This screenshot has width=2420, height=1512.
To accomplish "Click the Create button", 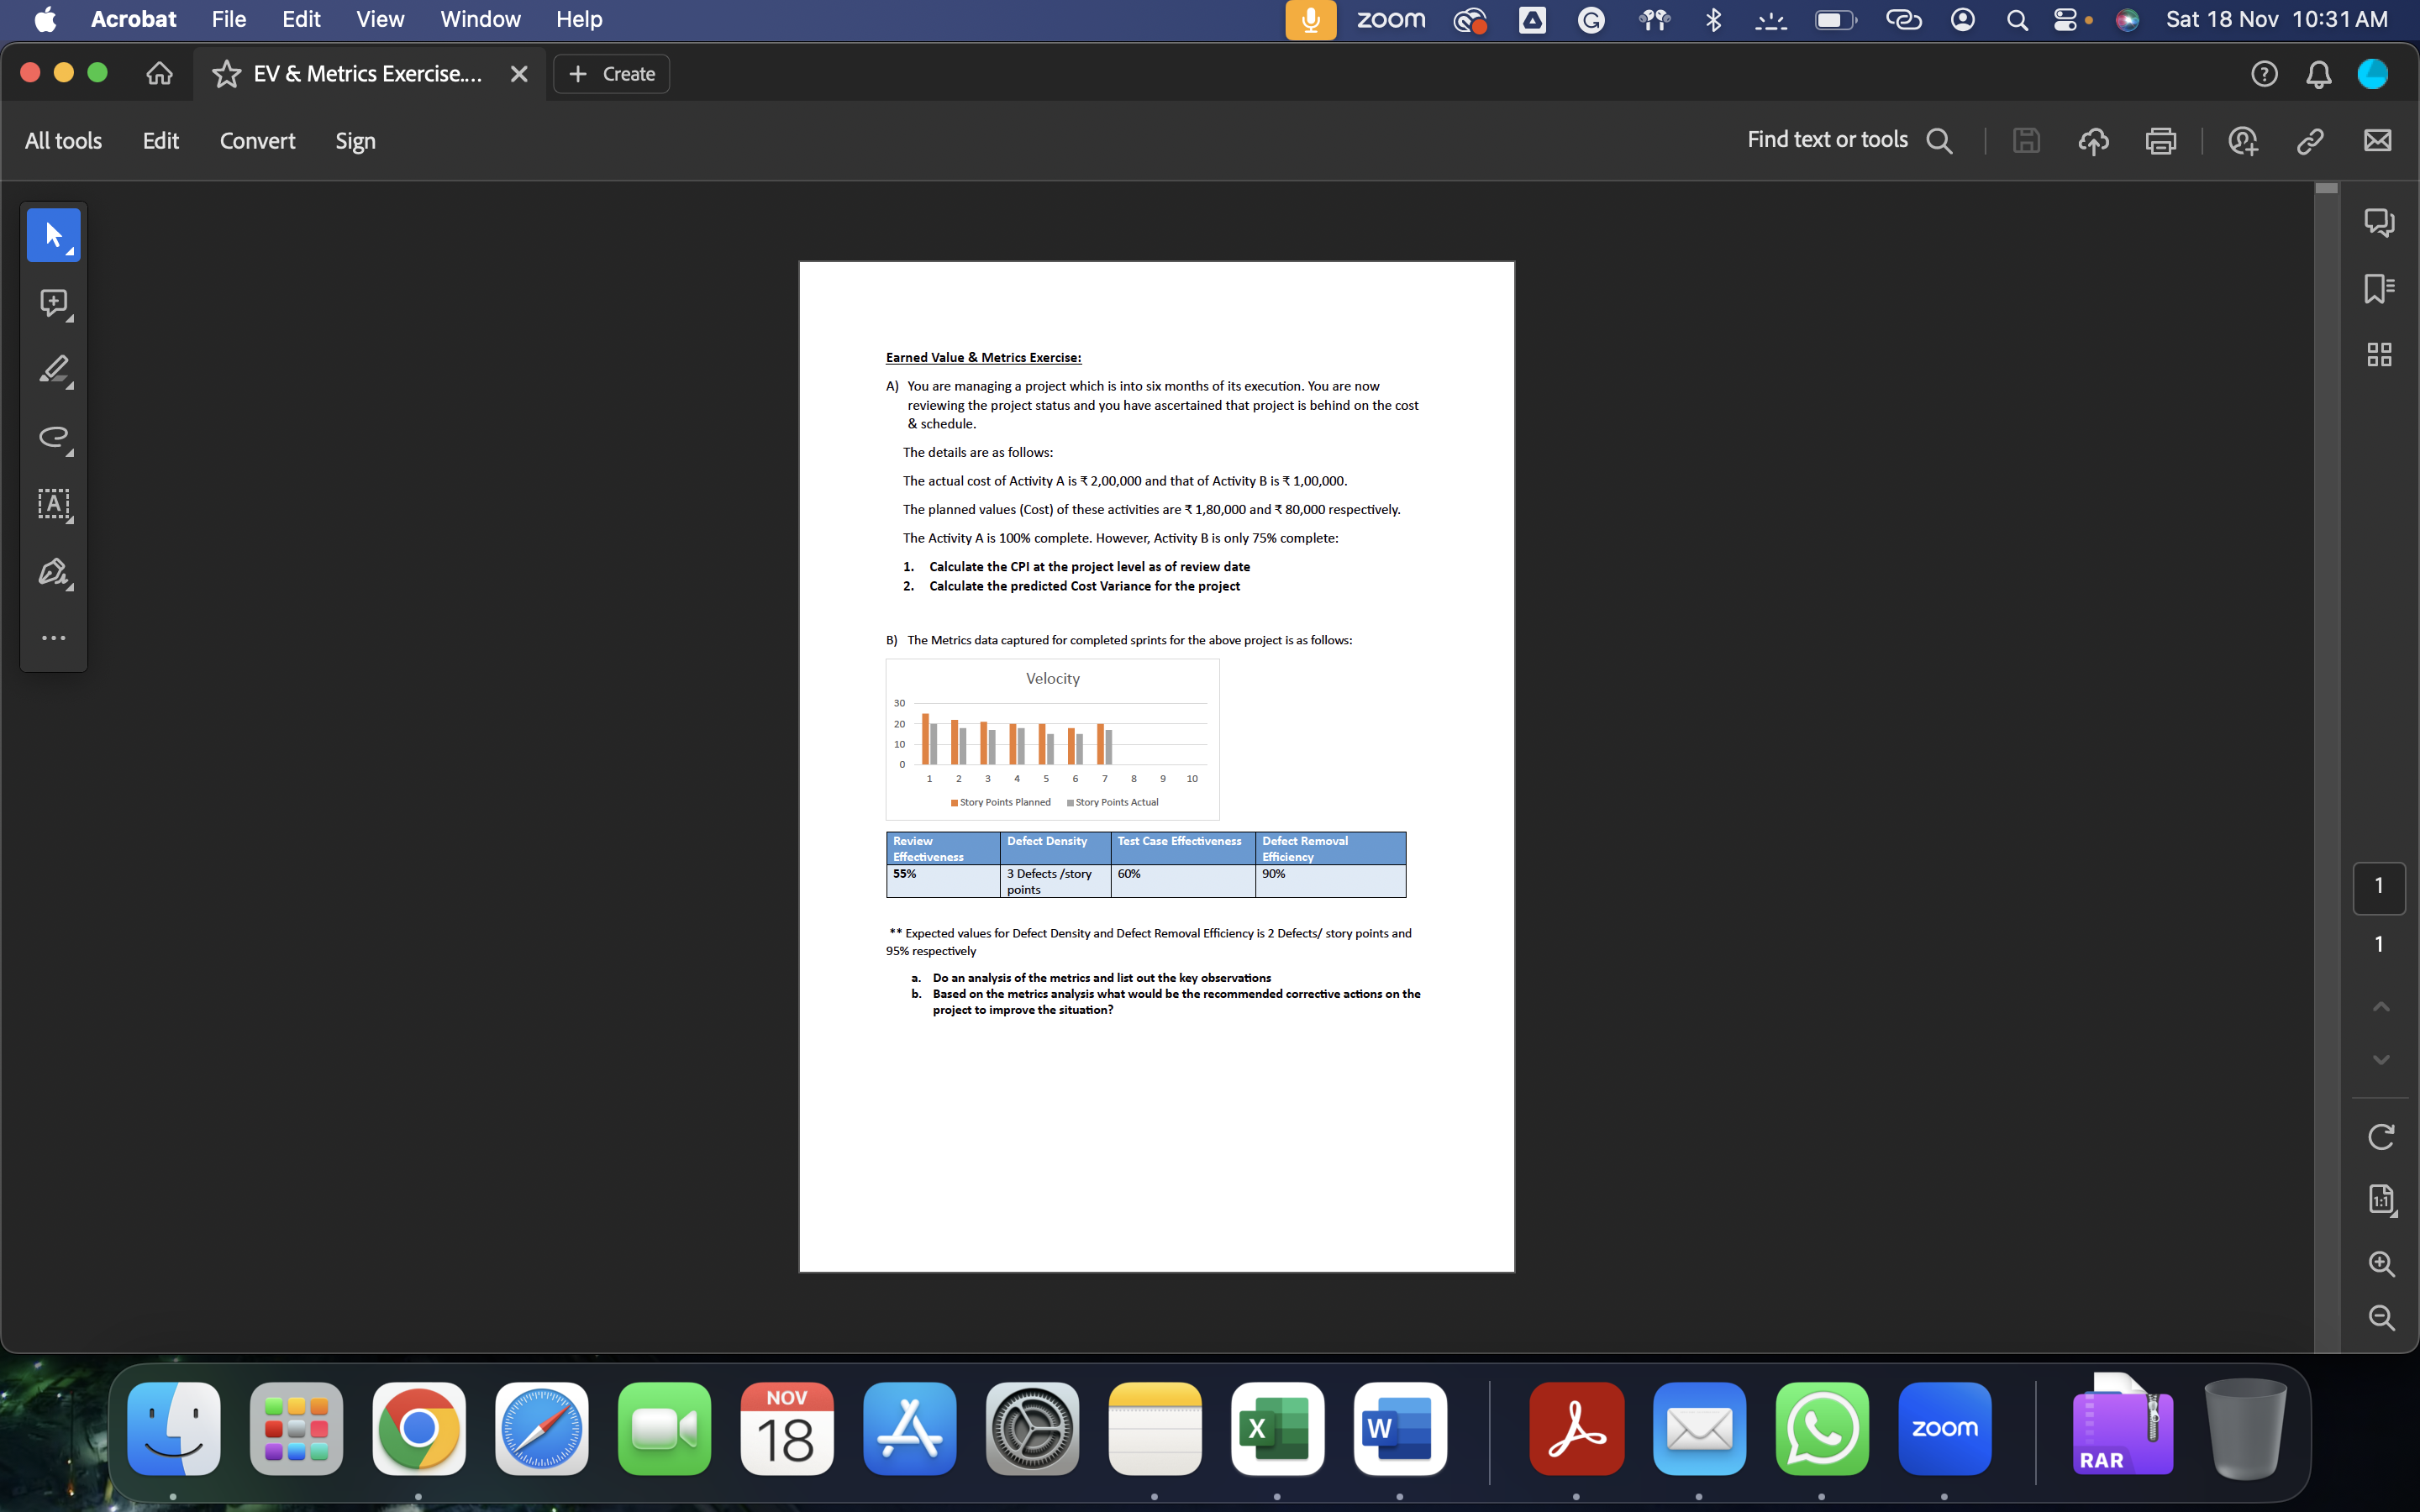I will point(611,73).
